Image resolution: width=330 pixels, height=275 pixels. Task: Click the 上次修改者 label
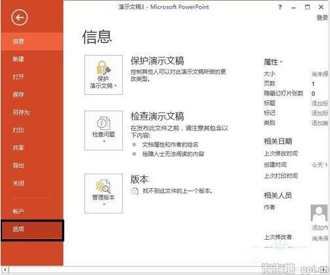tap(278, 237)
